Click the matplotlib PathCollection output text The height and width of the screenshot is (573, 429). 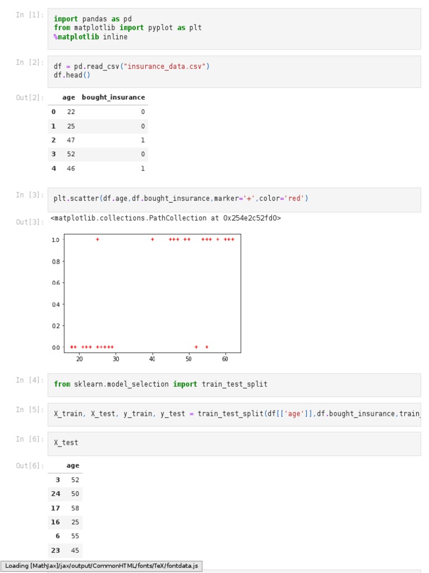pyautogui.click(x=165, y=218)
